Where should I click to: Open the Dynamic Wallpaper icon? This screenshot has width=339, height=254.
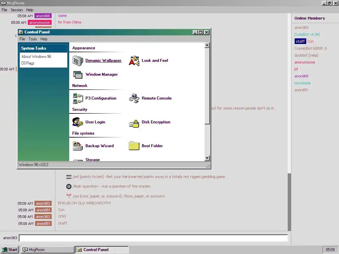pyautogui.click(x=77, y=61)
